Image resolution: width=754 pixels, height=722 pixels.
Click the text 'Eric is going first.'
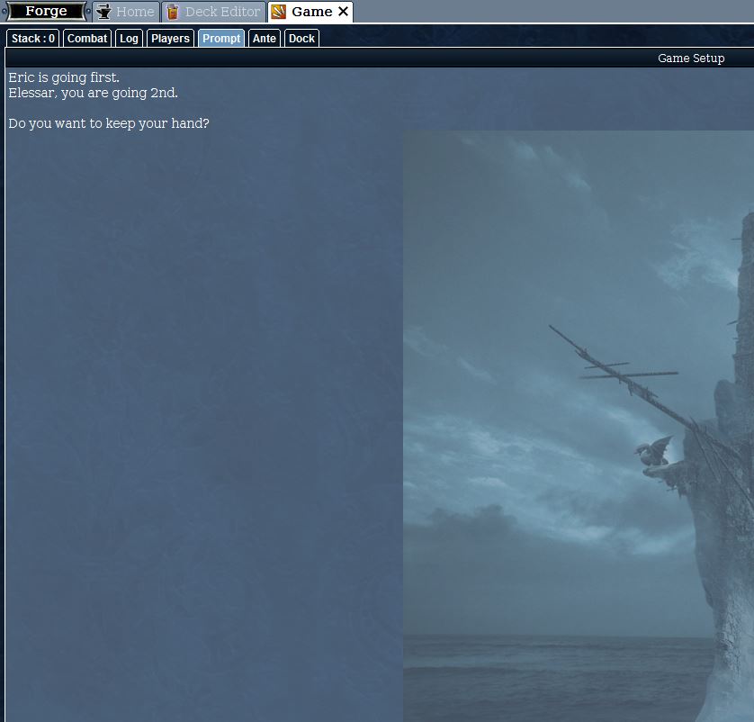tap(64, 77)
